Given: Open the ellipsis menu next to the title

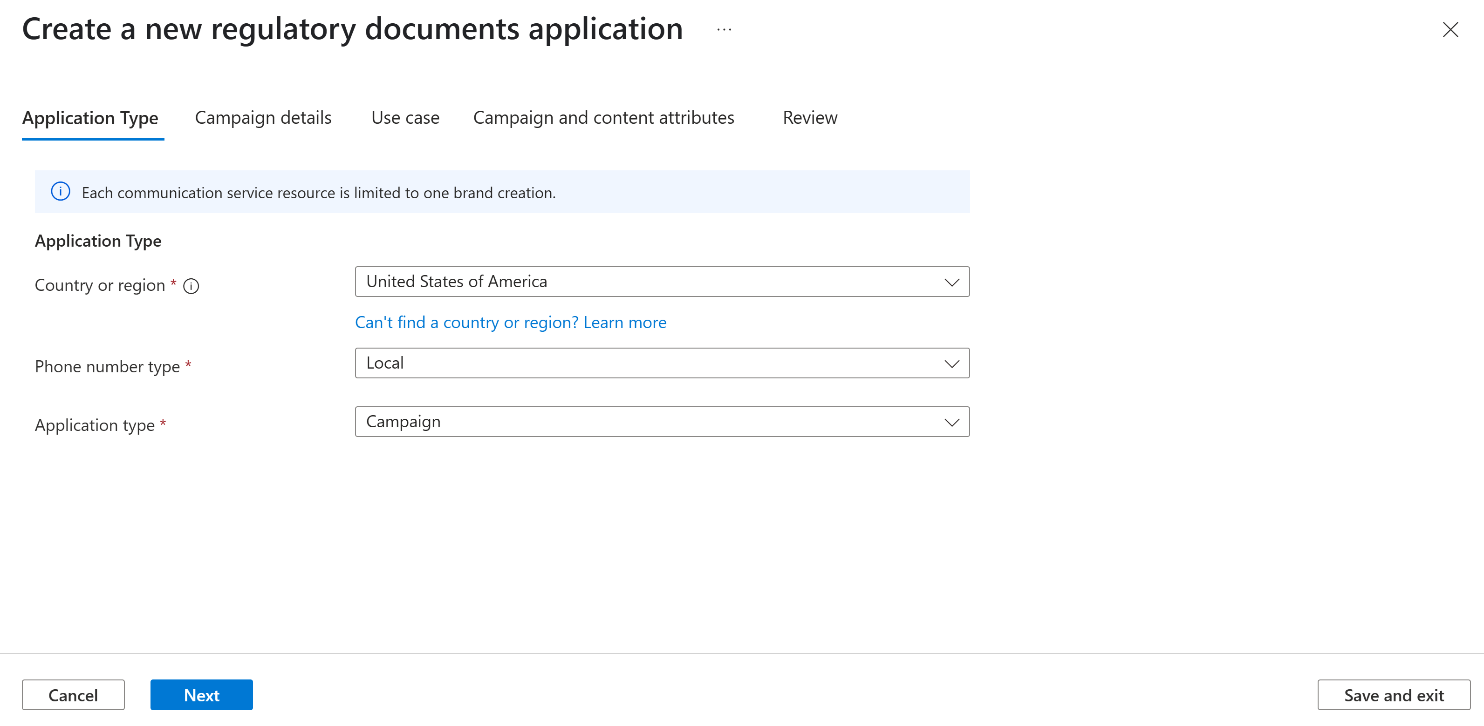Looking at the screenshot, I should click(724, 29).
